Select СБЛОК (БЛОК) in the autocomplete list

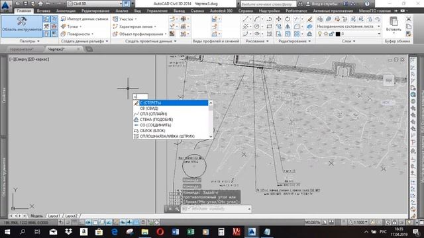click(x=171, y=131)
